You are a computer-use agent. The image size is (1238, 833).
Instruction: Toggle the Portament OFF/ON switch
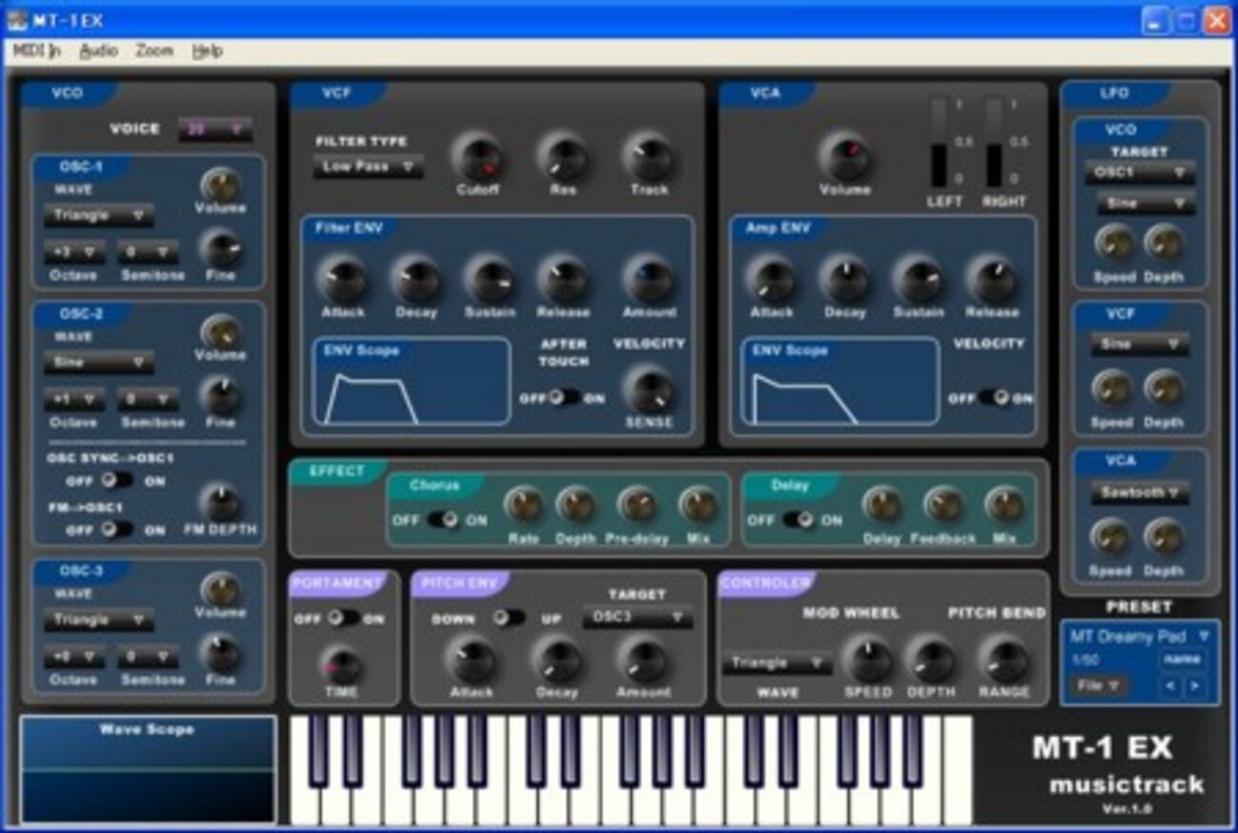coord(341,618)
